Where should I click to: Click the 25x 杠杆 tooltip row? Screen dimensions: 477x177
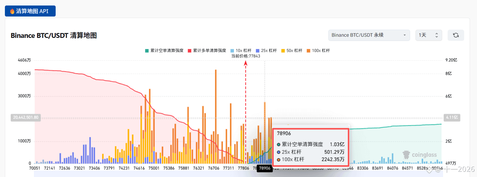click(x=311, y=152)
